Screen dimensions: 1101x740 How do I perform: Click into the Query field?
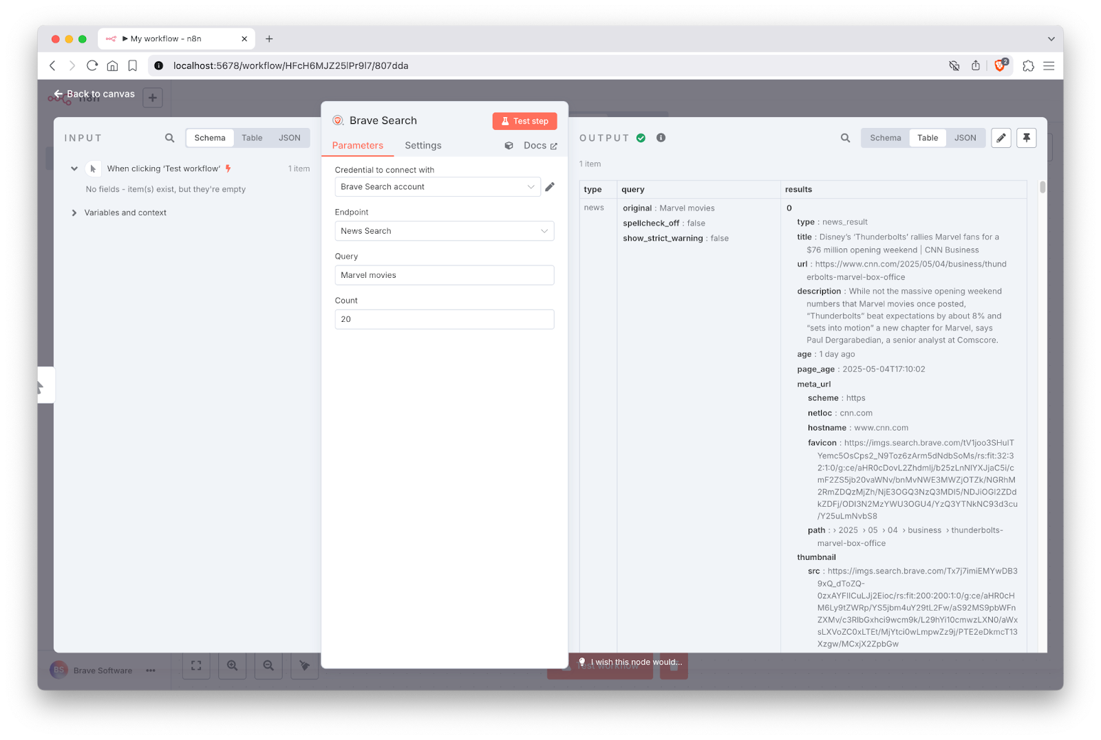[445, 275]
